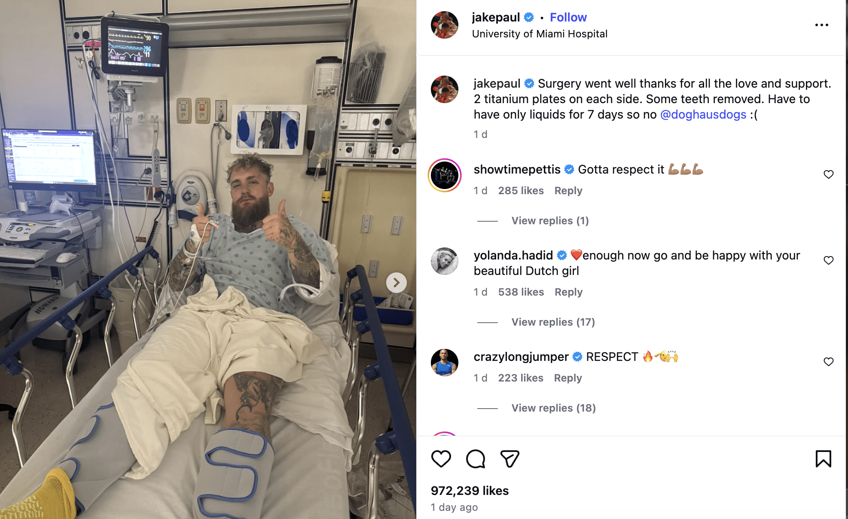Show the 972,239 likes list
848x519 pixels.
click(470, 491)
